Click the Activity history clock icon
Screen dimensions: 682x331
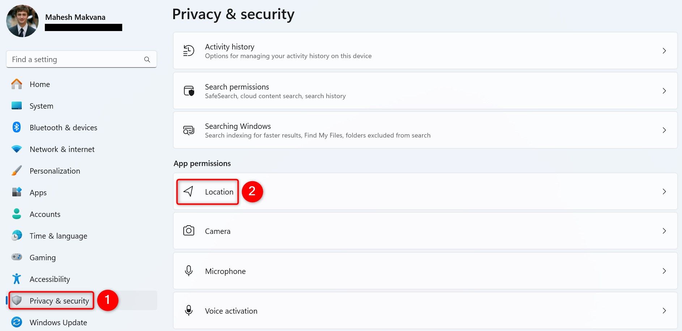coord(188,51)
